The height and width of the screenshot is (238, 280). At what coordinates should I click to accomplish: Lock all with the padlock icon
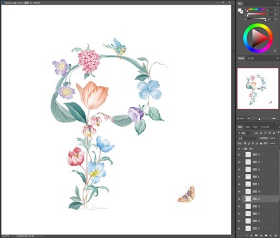click(261, 143)
